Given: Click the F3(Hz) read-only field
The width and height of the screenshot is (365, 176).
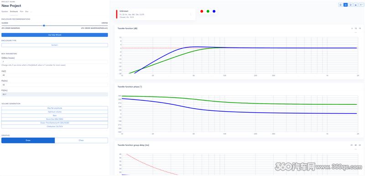Looking at the screenshot, I should coord(54,94).
